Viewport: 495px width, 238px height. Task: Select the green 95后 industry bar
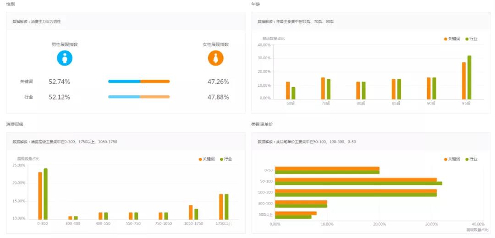pos(469,77)
